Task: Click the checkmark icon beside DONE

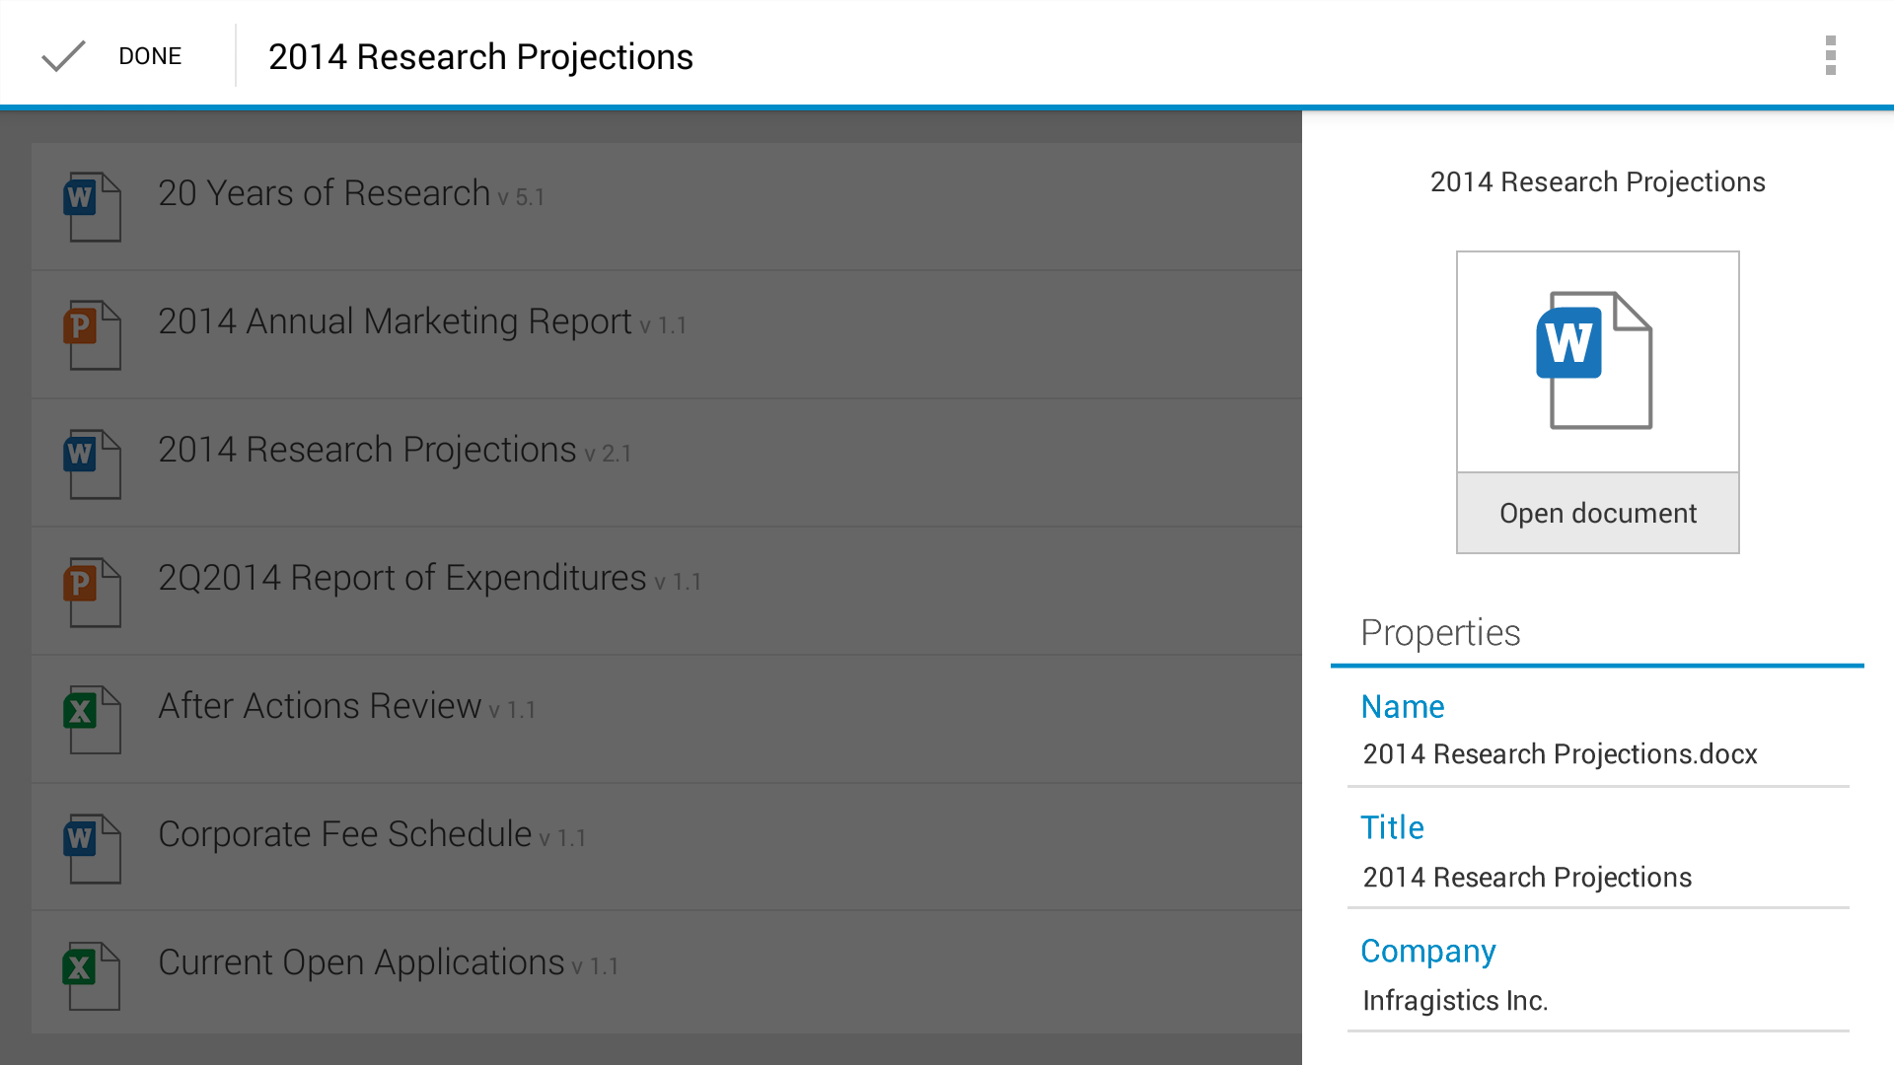Action: click(62, 55)
